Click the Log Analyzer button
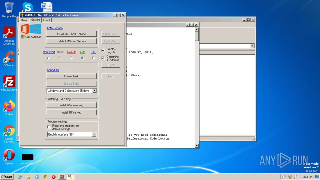 [111, 41]
